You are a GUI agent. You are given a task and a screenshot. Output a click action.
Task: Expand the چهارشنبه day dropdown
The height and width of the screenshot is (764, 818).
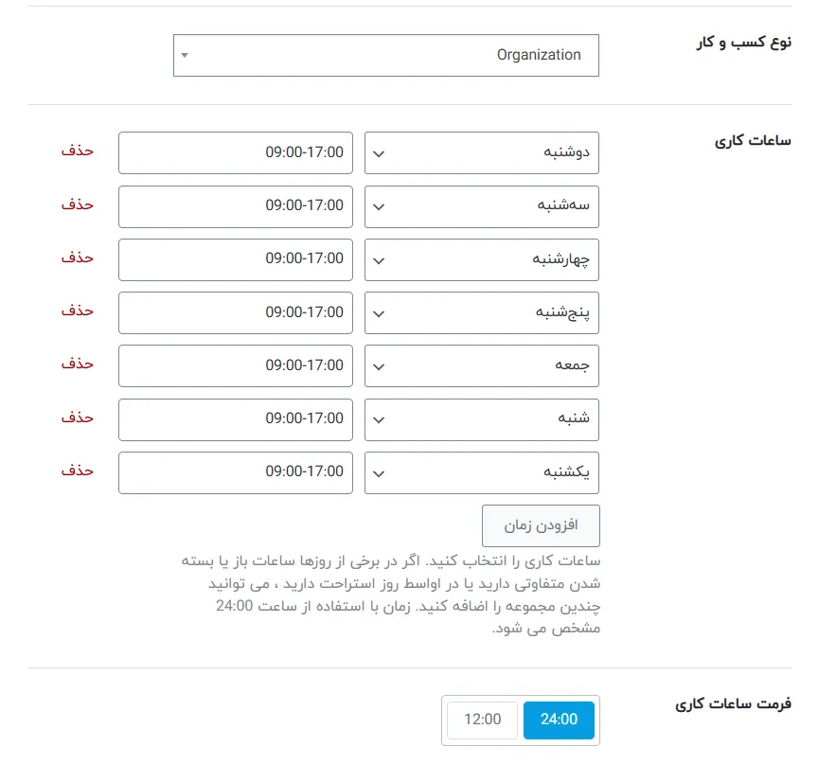(x=481, y=259)
